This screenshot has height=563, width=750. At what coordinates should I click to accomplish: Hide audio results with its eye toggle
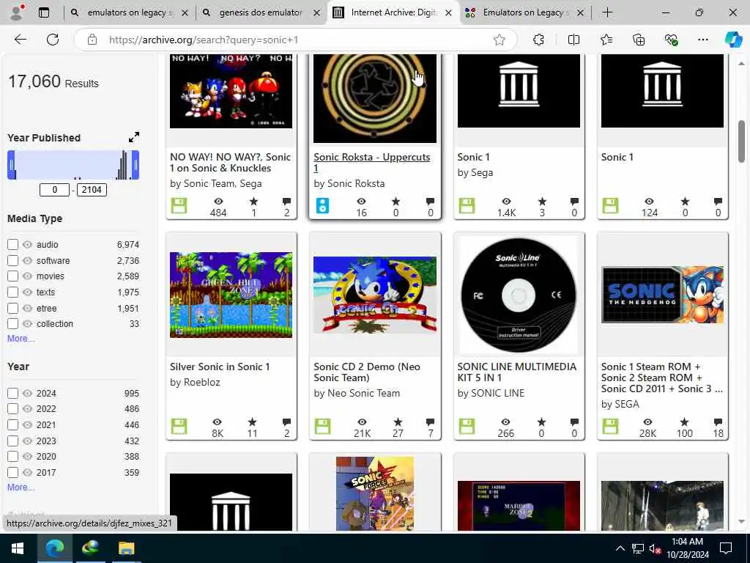tap(28, 245)
